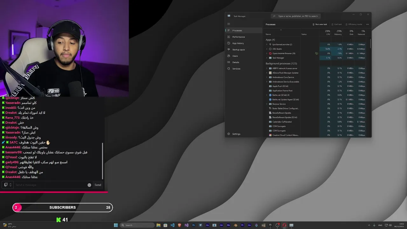Click the Battle.net Update Agent icon
Screen dimensions: 407x229
pyautogui.click(x=270, y=100)
